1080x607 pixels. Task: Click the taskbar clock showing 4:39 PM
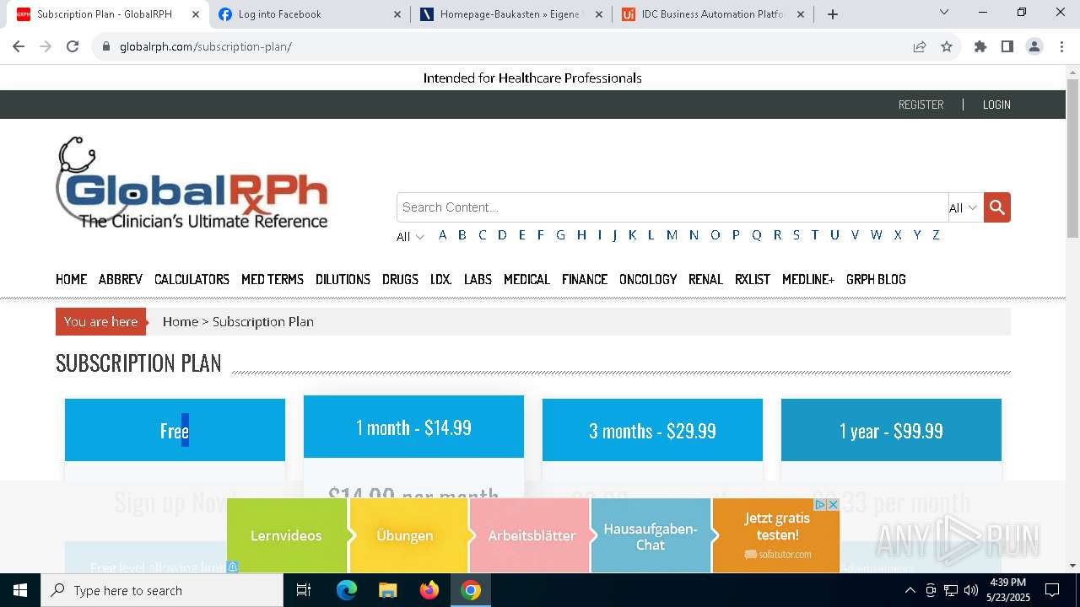1007,590
